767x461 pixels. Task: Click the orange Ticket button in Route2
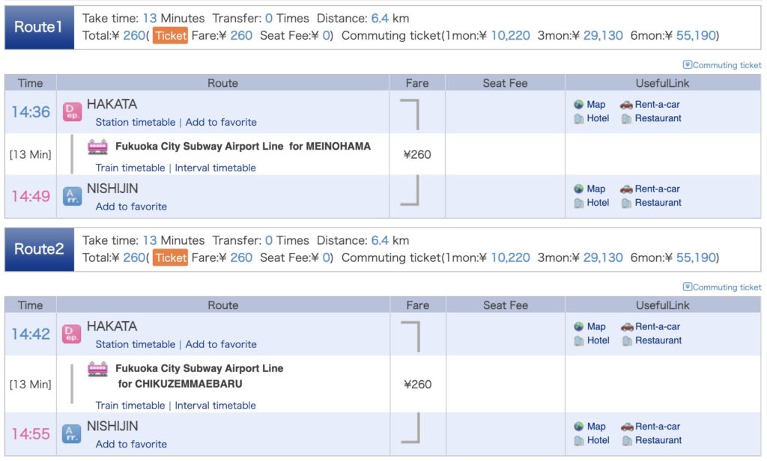pos(170,257)
